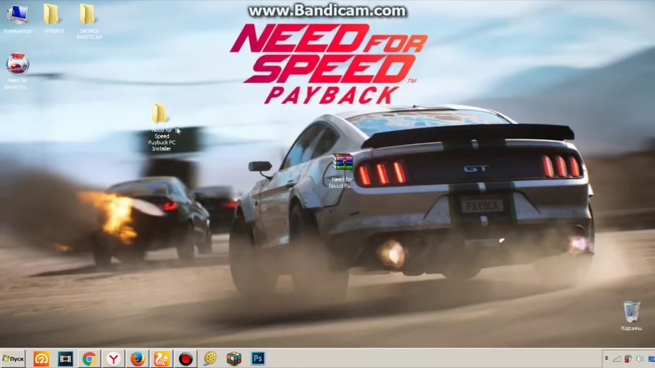Select the ЗАПИСЬ BANDICAM folder
Screen dimensions: 655x368
[89, 21]
